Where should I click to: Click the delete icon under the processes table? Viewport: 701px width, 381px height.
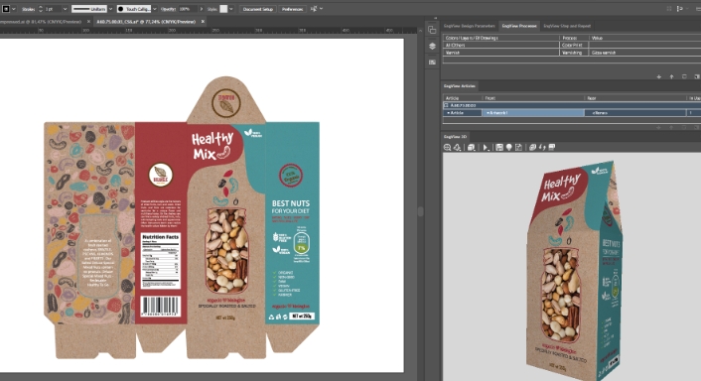click(684, 76)
